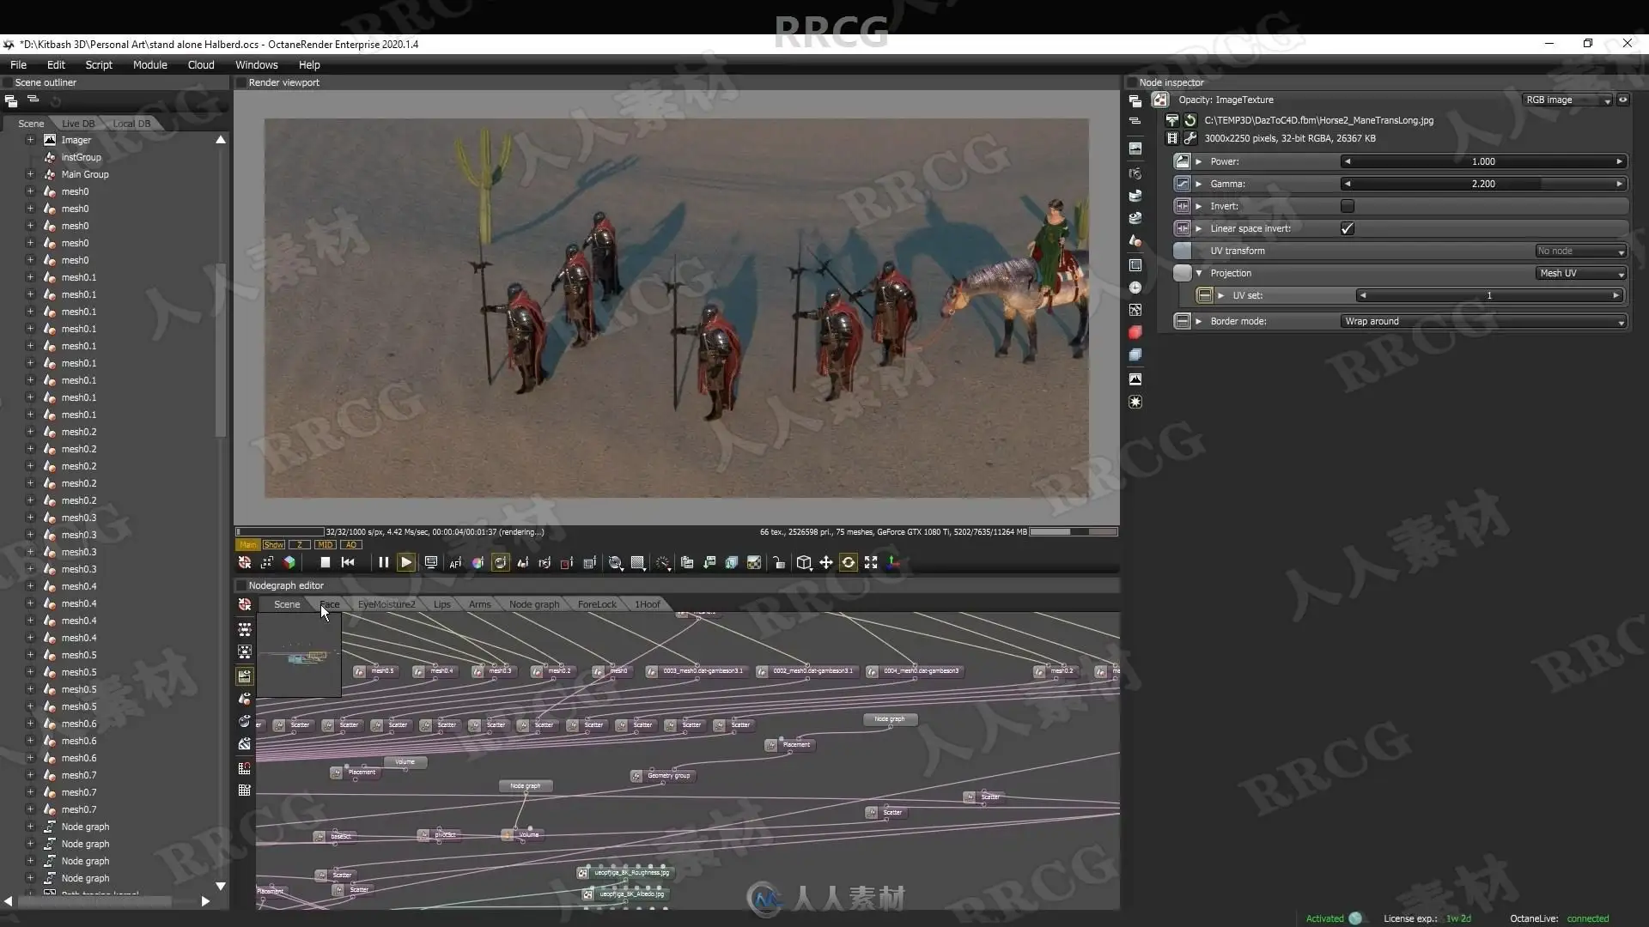This screenshot has width=1649, height=927.
Task: Reload the image texture file
Action: coord(1190,121)
